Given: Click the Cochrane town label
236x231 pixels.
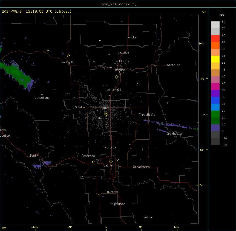Looking at the screenshot, I should pyautogui.click(x=88, y=156).
